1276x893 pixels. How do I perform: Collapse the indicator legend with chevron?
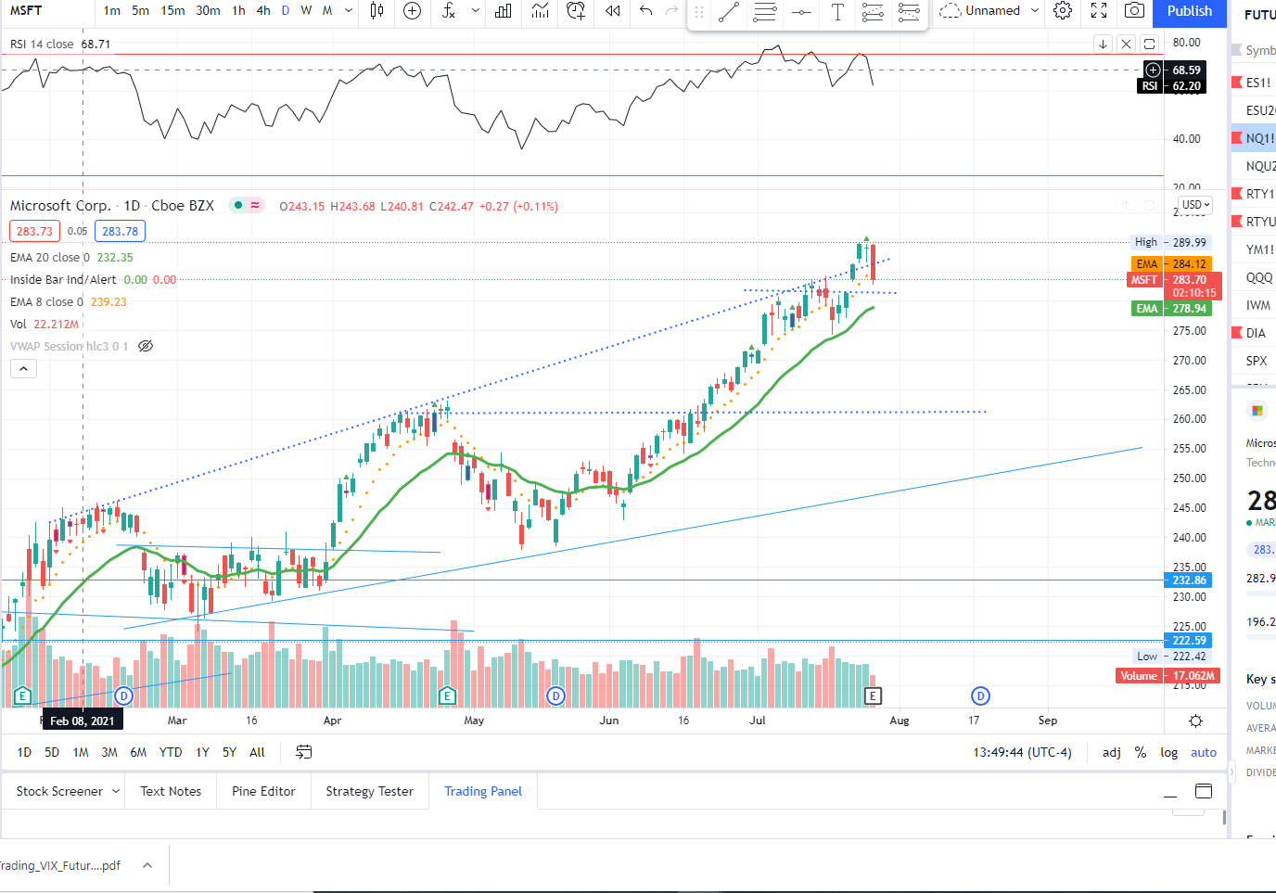click(x=23, y=368)
